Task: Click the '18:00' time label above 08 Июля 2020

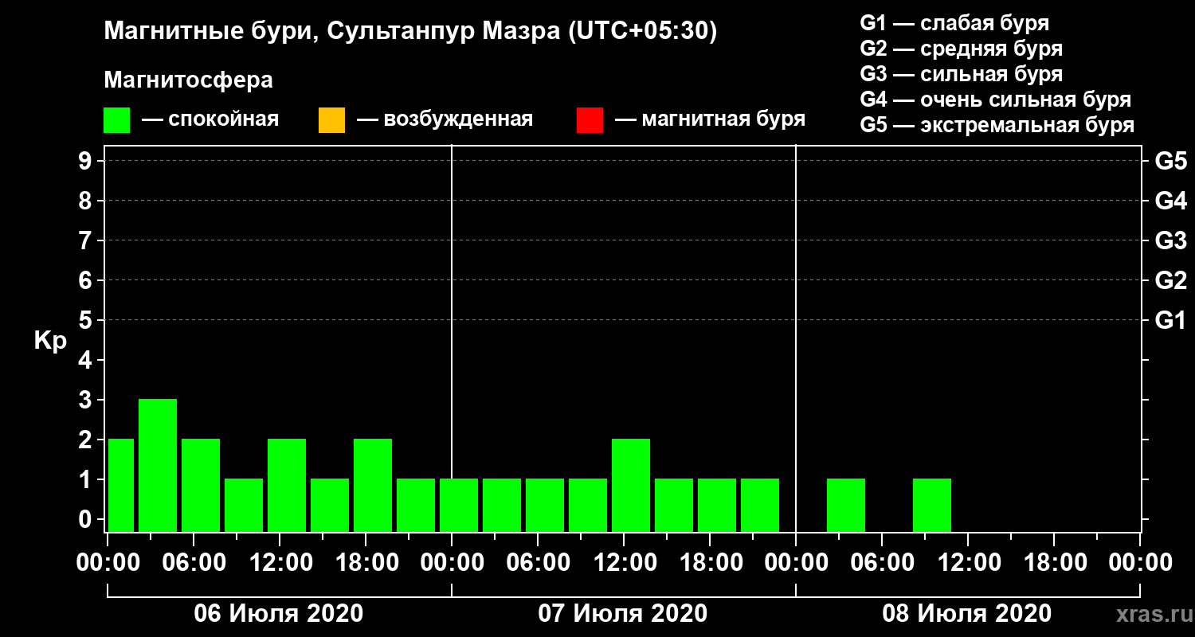Action: 1054,563
